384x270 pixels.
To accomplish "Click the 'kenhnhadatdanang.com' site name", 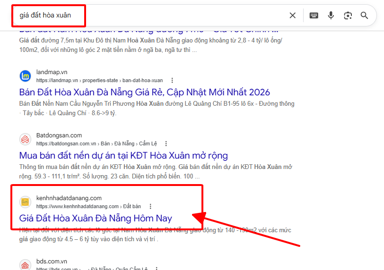I will (69, 198).
